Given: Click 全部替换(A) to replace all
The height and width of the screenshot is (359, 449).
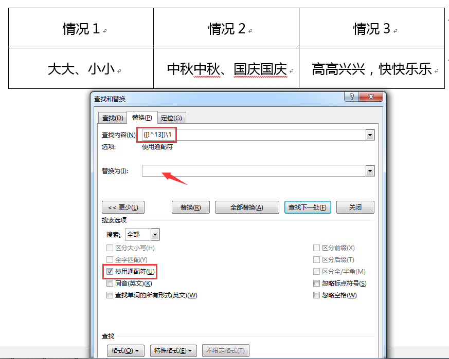Looking at the screenshot, I should point(247,207).
